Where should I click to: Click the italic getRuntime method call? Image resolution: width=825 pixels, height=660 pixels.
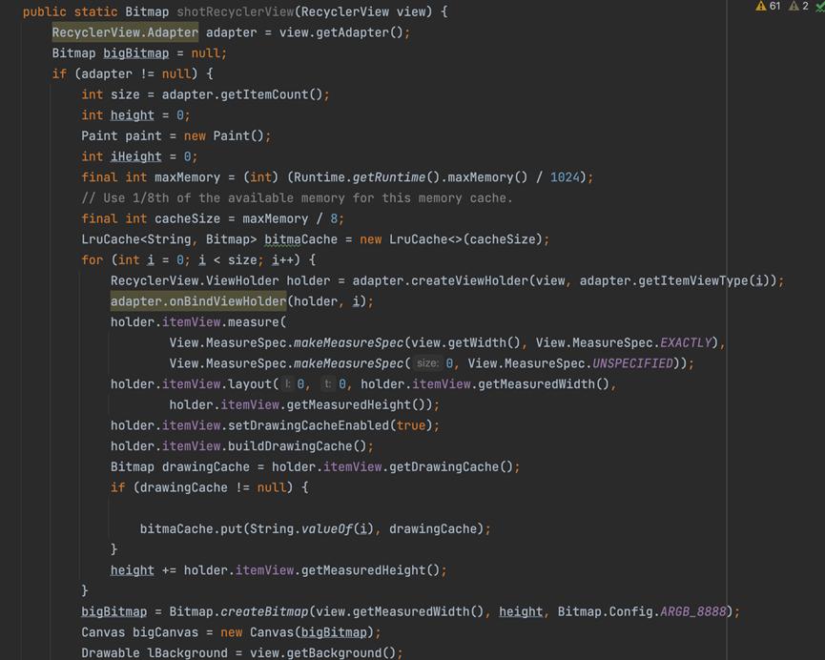[x=389, y=177]
